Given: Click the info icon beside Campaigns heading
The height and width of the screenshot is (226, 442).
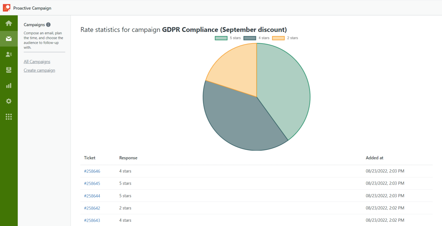Looking at the screenshot, I should (x=48, y=24).
